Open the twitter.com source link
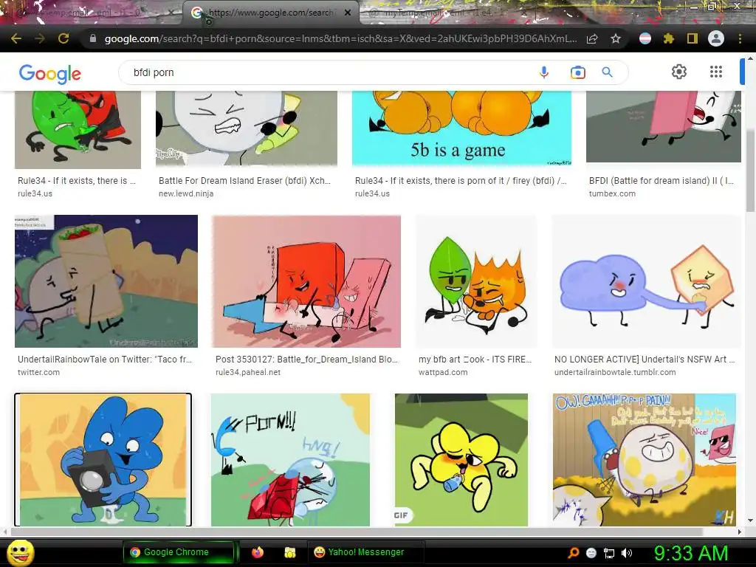Image resolution: width=756 pixels, height=567 pixels. 38,372
